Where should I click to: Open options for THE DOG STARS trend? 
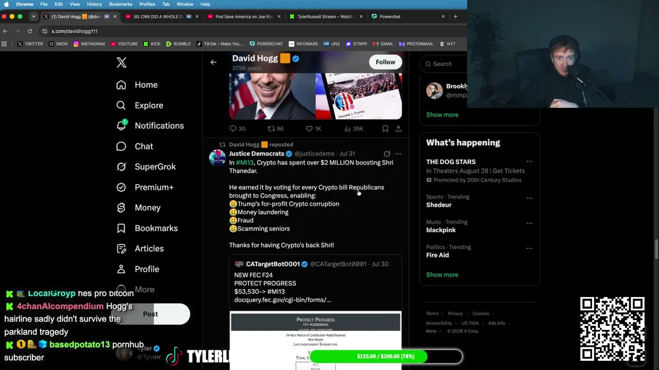[529, 162]
